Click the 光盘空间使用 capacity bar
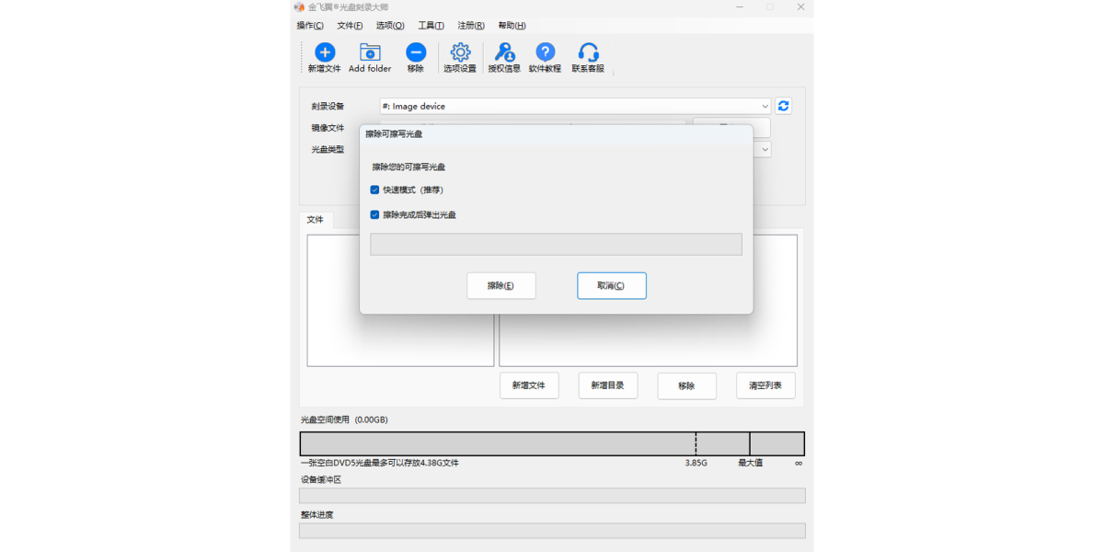1104x552 pixels. (x=552, y=444)
